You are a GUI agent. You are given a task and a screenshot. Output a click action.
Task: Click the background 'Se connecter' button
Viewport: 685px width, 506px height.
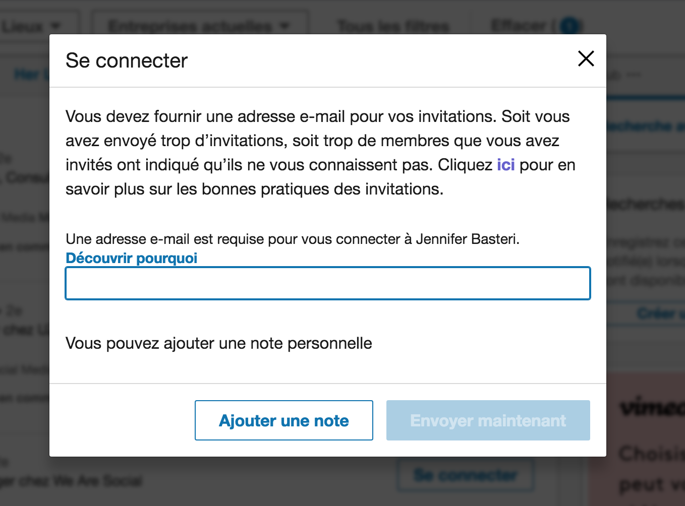point(465,475)
